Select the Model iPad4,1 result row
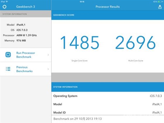The height and width of the screenshot is (123, 164). click(108, 104)
